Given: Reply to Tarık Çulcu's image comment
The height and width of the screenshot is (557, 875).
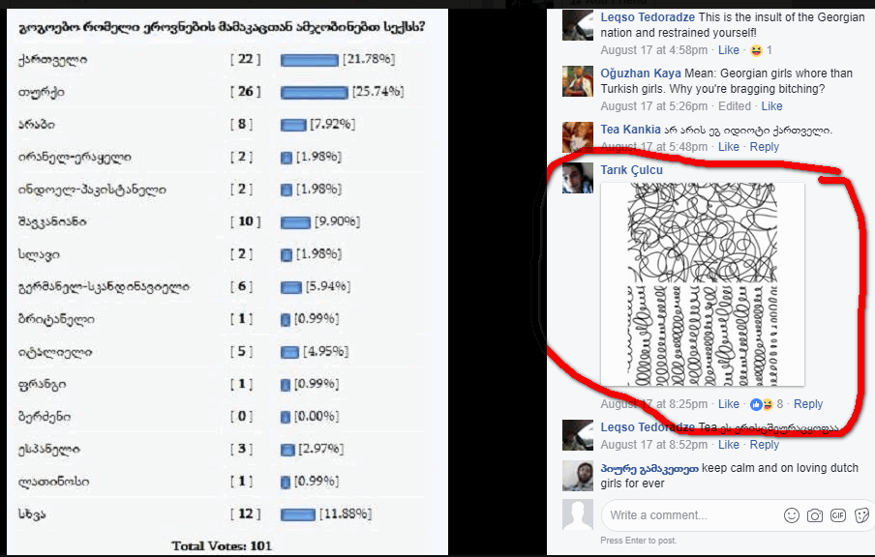Looking at the screenshot, I should click(x=808, y=403).
